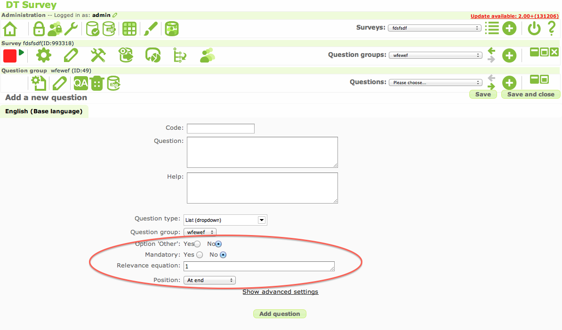The height and width of the screenshot is (330, 562).
Task: Open the database check integrity icon
Action: (92, 29)
